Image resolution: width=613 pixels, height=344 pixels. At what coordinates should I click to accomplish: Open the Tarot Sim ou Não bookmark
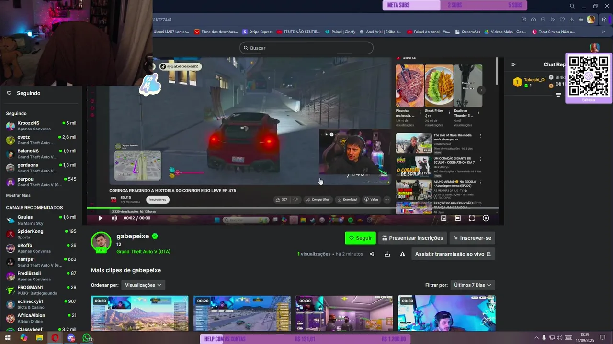(553, 32)
